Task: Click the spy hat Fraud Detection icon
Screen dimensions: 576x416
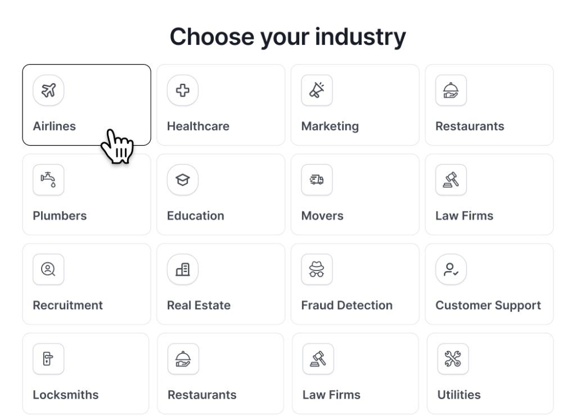Action: [317, 269]
